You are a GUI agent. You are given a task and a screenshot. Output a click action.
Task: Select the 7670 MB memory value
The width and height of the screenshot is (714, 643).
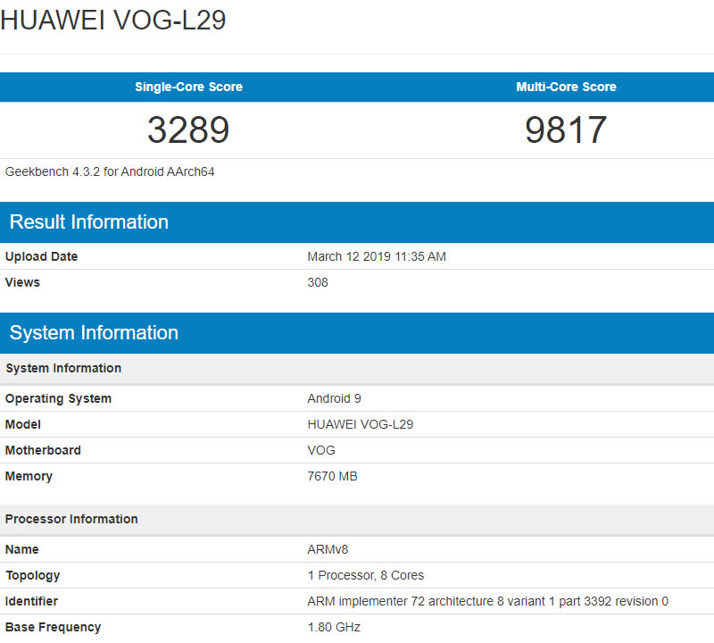click(x=332, y=476)
